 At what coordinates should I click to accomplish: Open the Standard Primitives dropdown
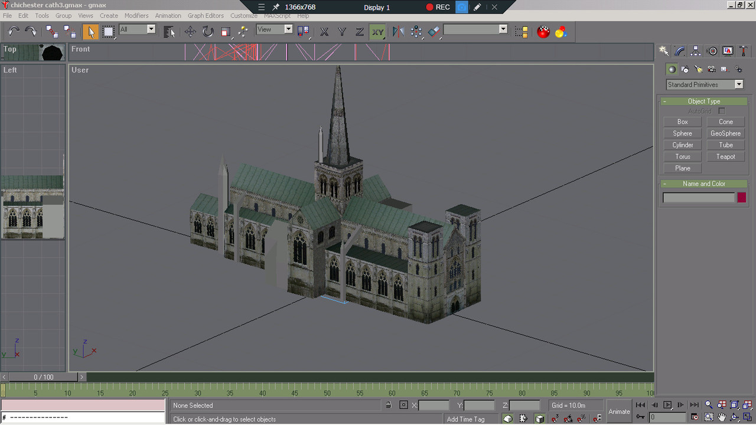click(705, 84)
